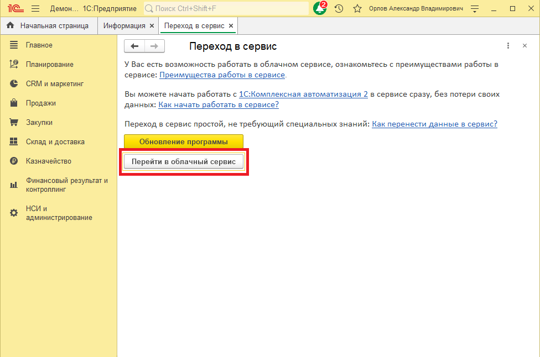Open favorites star icon

click(x=357, y=9)
